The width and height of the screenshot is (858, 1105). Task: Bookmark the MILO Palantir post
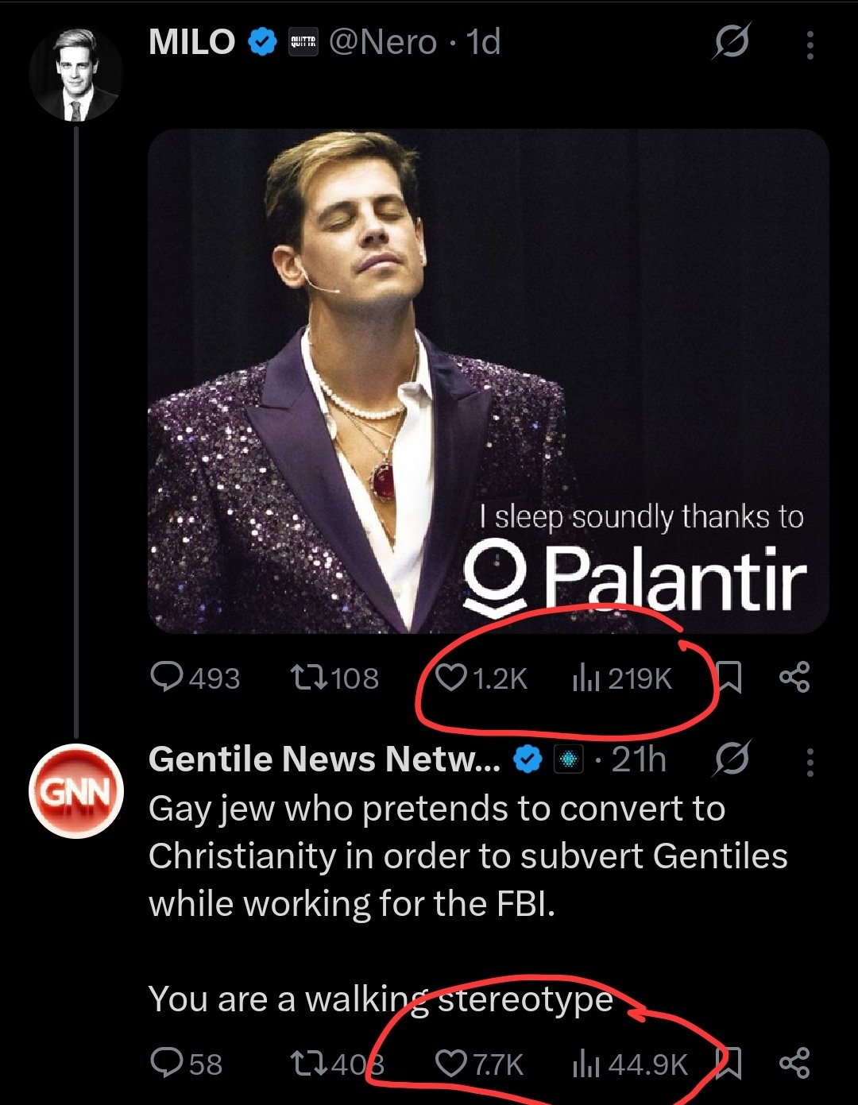729,678
